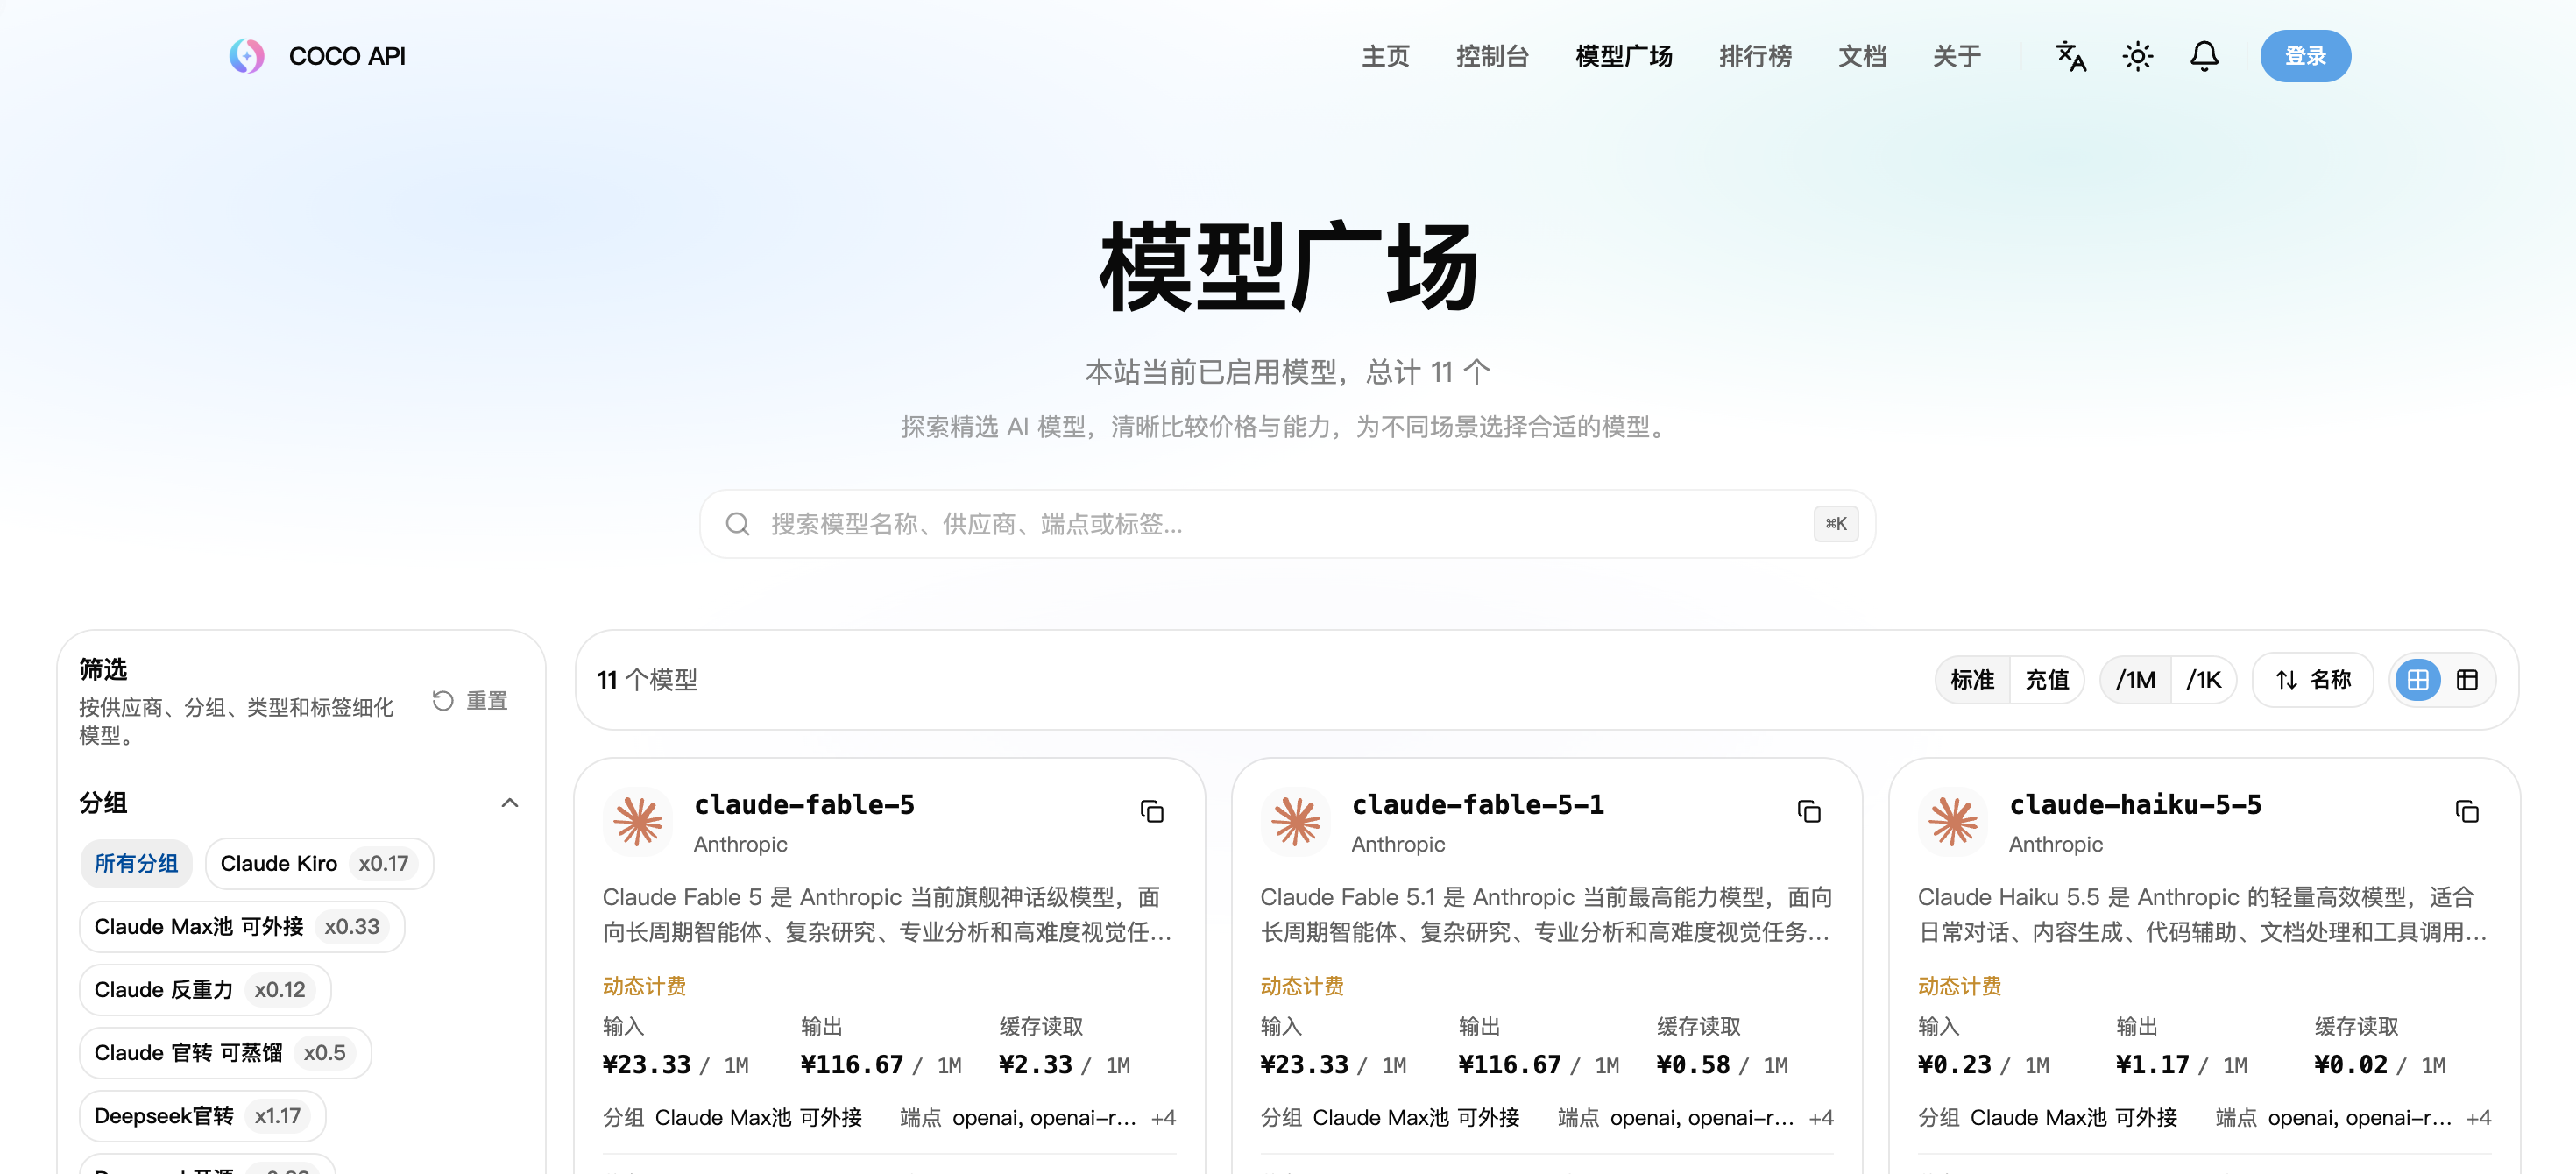Click 动态计费 label on claude-fable-5-1 card
The height and width of the screenshot is (1174, 2576).
point(1302,986)
